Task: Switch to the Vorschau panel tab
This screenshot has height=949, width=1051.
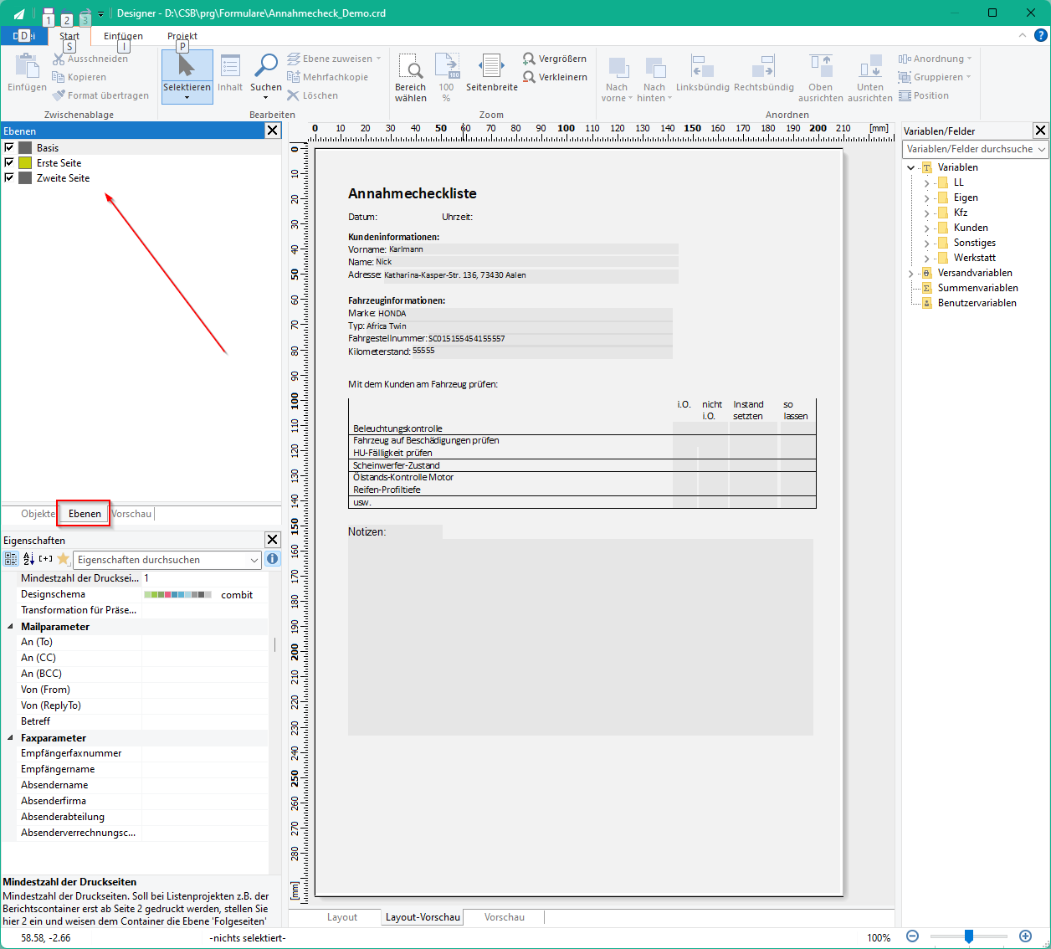Action: pos(131,514)
